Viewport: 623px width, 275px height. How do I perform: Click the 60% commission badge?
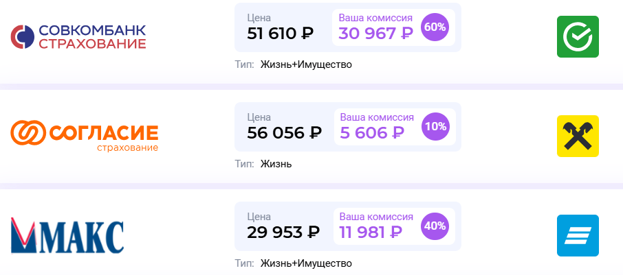coord(435,27)
